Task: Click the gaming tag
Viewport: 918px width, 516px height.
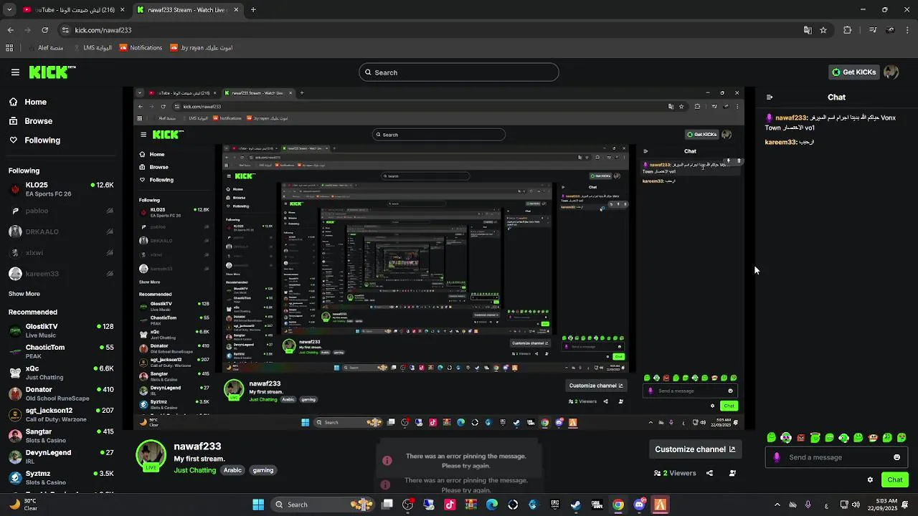Action: pyautogui.click(x=263, y=470)
